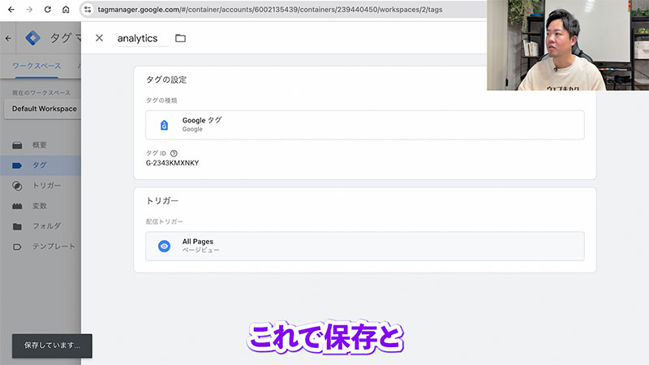Open トリガー in the sidebar
Viewport: 649px width, 365px height.
click(41, 186)
